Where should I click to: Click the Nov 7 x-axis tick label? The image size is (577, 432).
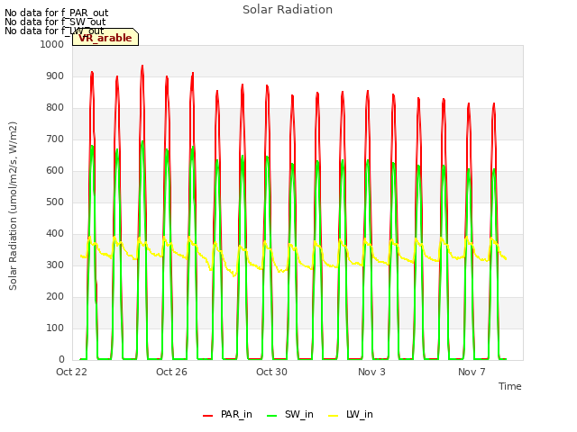click(x=472, y=372)
